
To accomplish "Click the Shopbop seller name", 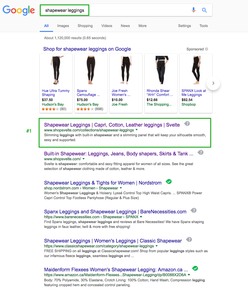I will coord(189,104).
